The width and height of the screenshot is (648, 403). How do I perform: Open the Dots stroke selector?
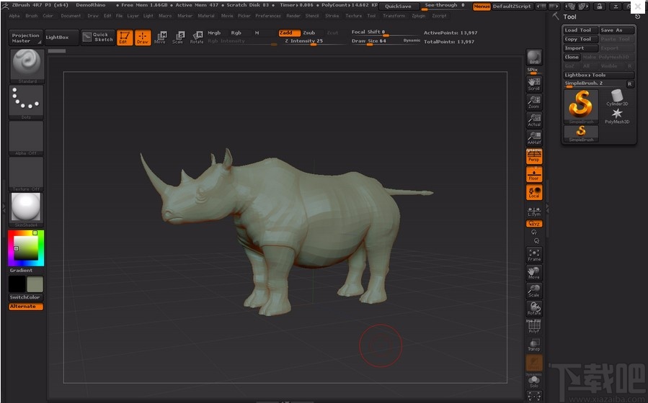pos(26,102)
